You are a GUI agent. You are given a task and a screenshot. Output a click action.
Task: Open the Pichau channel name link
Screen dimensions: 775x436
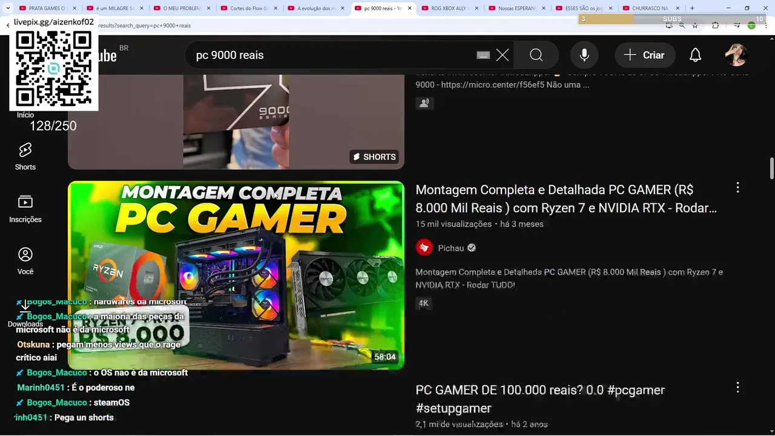(x=451, y=248)
